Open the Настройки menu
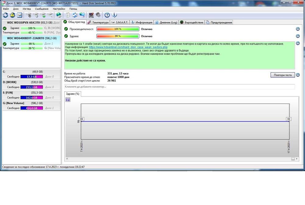 click(x=59, y=9)
